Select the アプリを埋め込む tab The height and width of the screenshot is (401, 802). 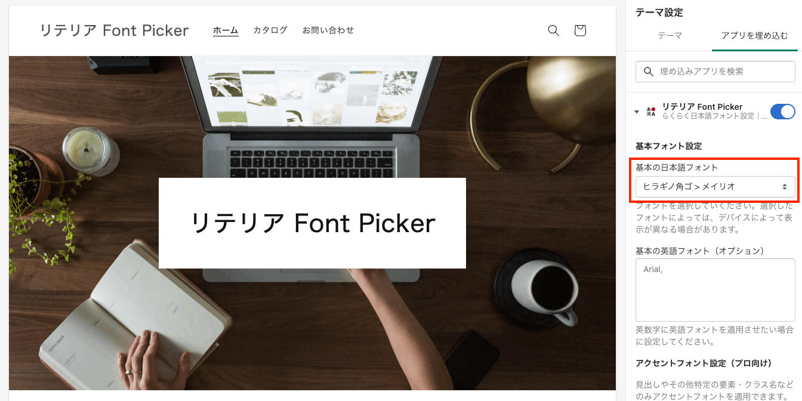(x=755, y=36)
